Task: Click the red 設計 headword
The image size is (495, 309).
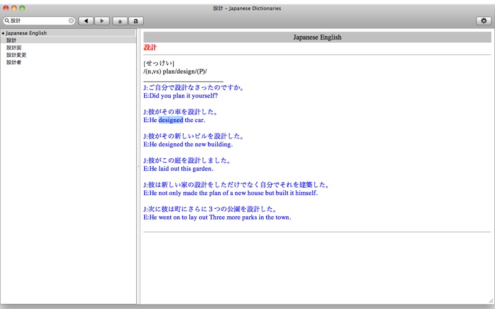Action: coord(150,48)
